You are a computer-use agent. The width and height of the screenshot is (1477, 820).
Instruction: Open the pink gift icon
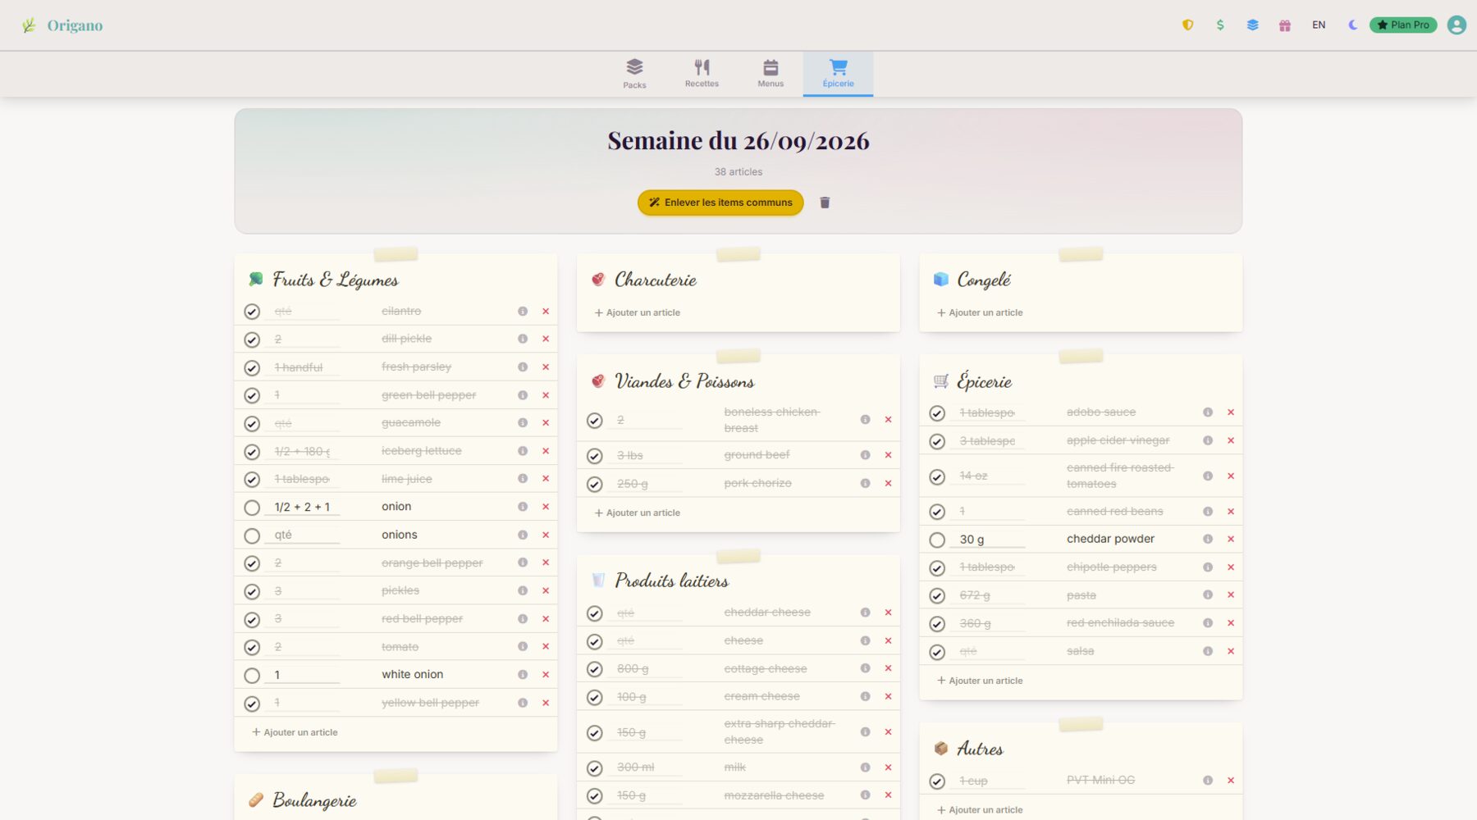(x=1285, y=25)
